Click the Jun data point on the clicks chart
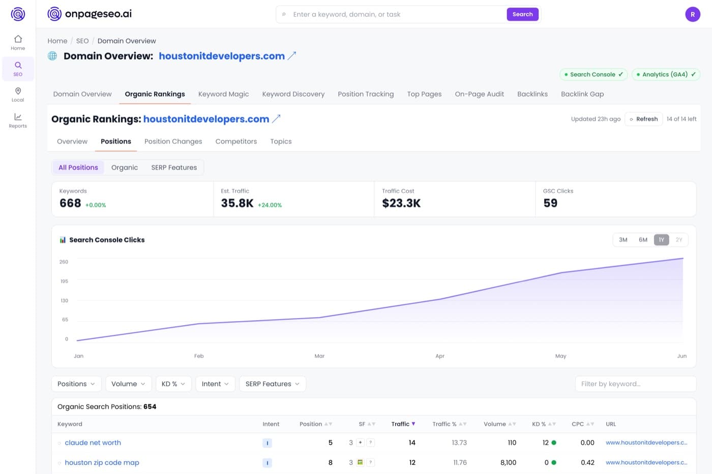The image size is (712, 474). (x=683, y=259)
